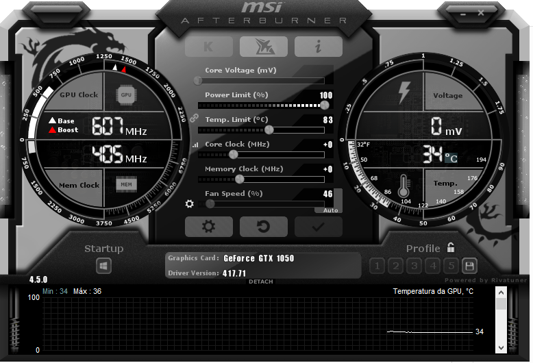The height and width of the screenshot is (363, 533).
Task: Apply settings with the checkmark button
Action: 318,227
